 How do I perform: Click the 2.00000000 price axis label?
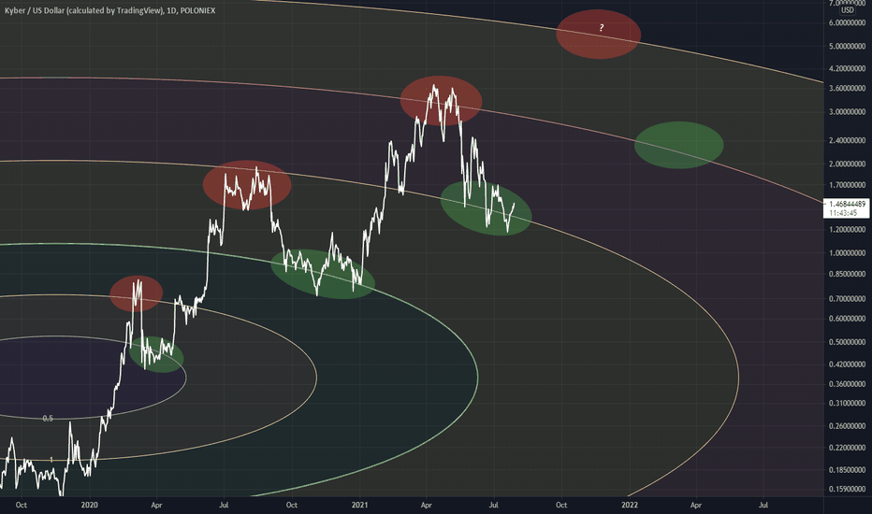847,164
